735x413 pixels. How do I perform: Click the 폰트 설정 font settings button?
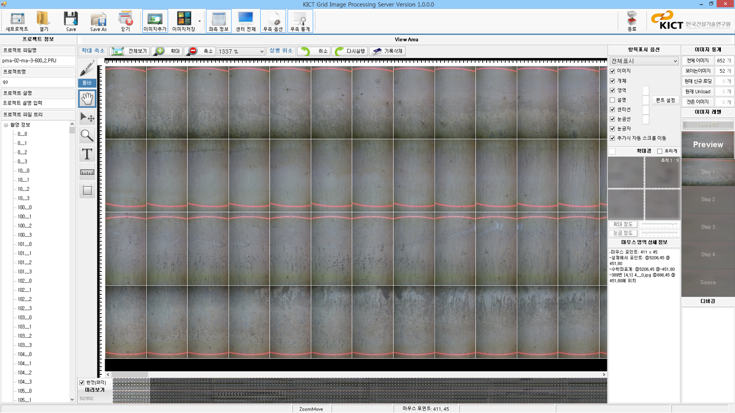pyautogui.click(x=665, y=100)
